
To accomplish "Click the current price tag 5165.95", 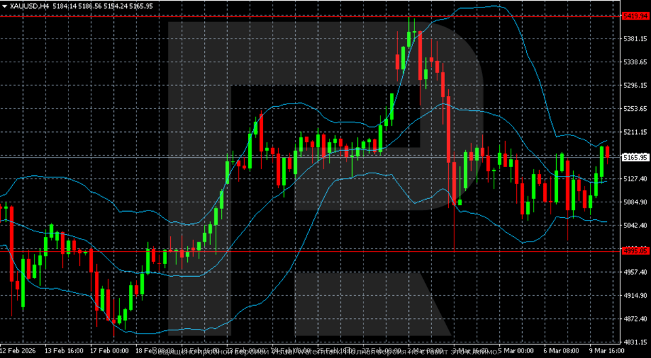I will point(635,157).
